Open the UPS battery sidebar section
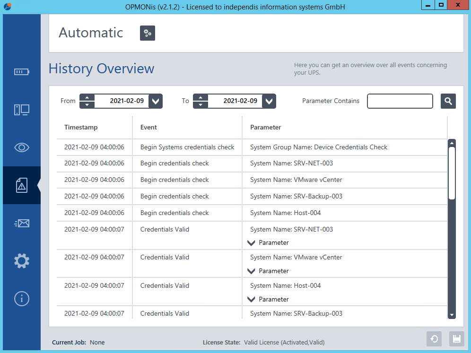The width and height of the screenshot is (471, 353). click(x=22, y=72)
